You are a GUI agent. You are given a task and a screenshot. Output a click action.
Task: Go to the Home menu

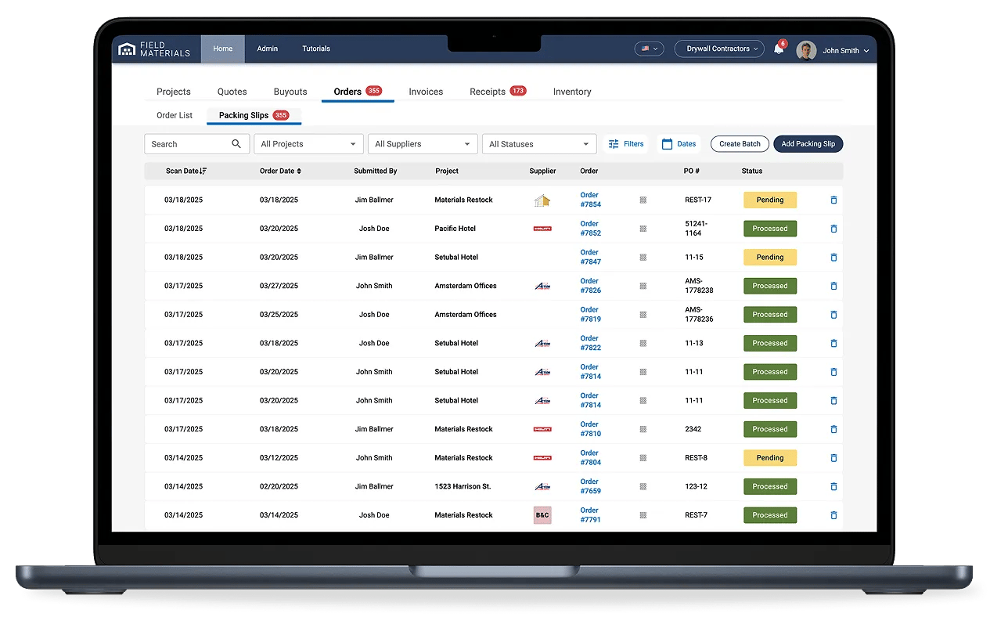223,49
